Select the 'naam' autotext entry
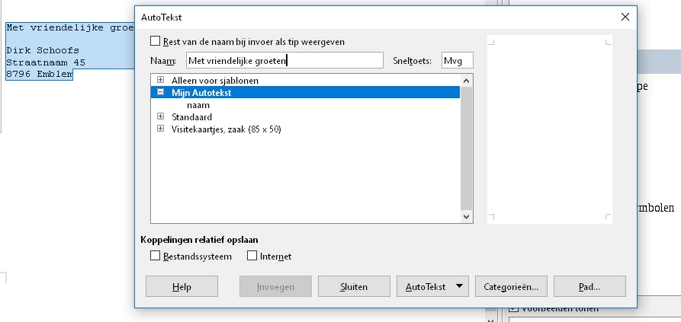 coord(198,105)
